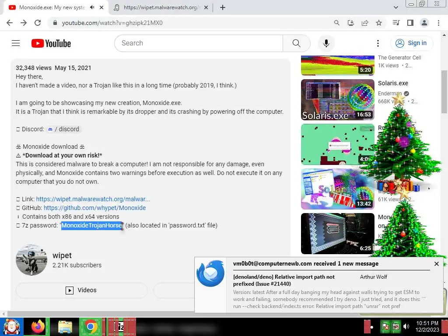Click the highlighted MonoxideTrojanHorse password text

92,225
